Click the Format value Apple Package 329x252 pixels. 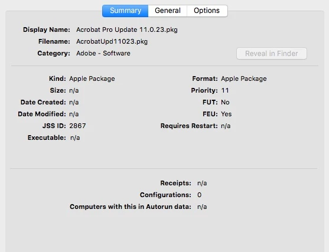[244, 78]
